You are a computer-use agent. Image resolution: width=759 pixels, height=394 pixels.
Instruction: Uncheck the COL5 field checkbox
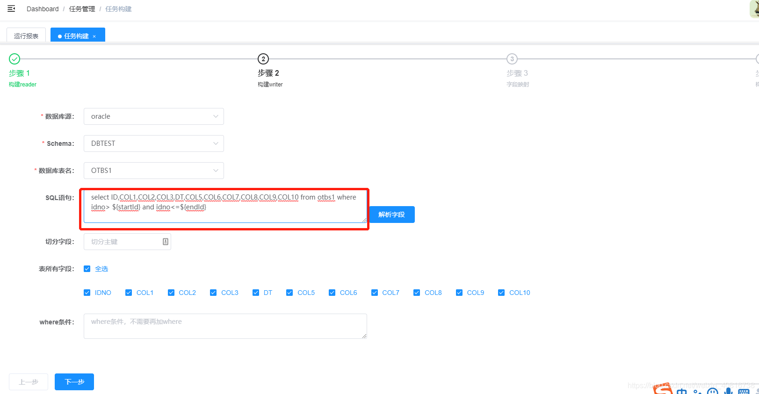(x=289, y=293)
